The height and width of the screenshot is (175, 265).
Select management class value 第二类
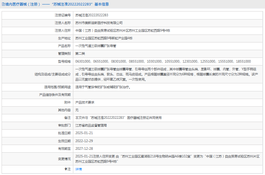tap(80, 54)
